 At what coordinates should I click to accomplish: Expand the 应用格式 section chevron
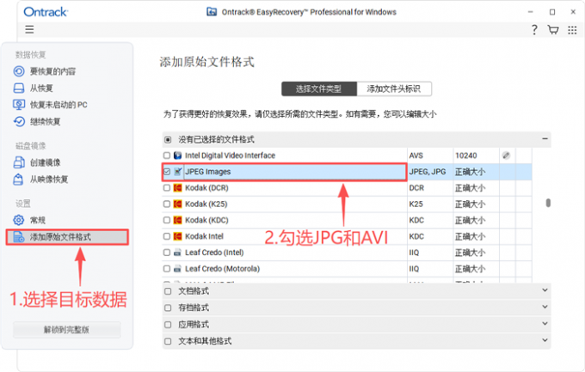point(545,323)
